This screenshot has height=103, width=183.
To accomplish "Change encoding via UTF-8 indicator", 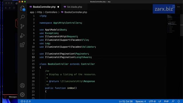I will tap(152, 101).
